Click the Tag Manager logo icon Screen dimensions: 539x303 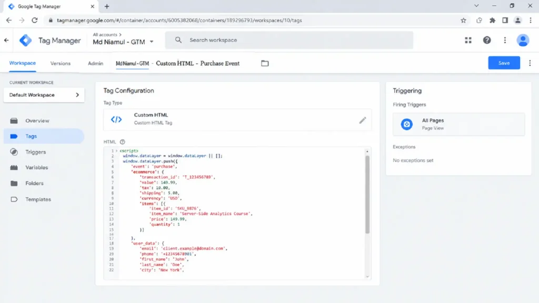(25, 41)
